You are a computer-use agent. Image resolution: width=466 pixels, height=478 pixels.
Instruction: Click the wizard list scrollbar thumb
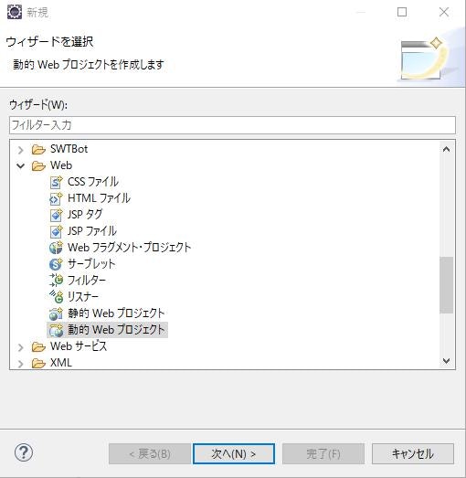pos(447,285)
